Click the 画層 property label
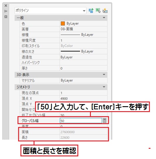 (25, 29)
